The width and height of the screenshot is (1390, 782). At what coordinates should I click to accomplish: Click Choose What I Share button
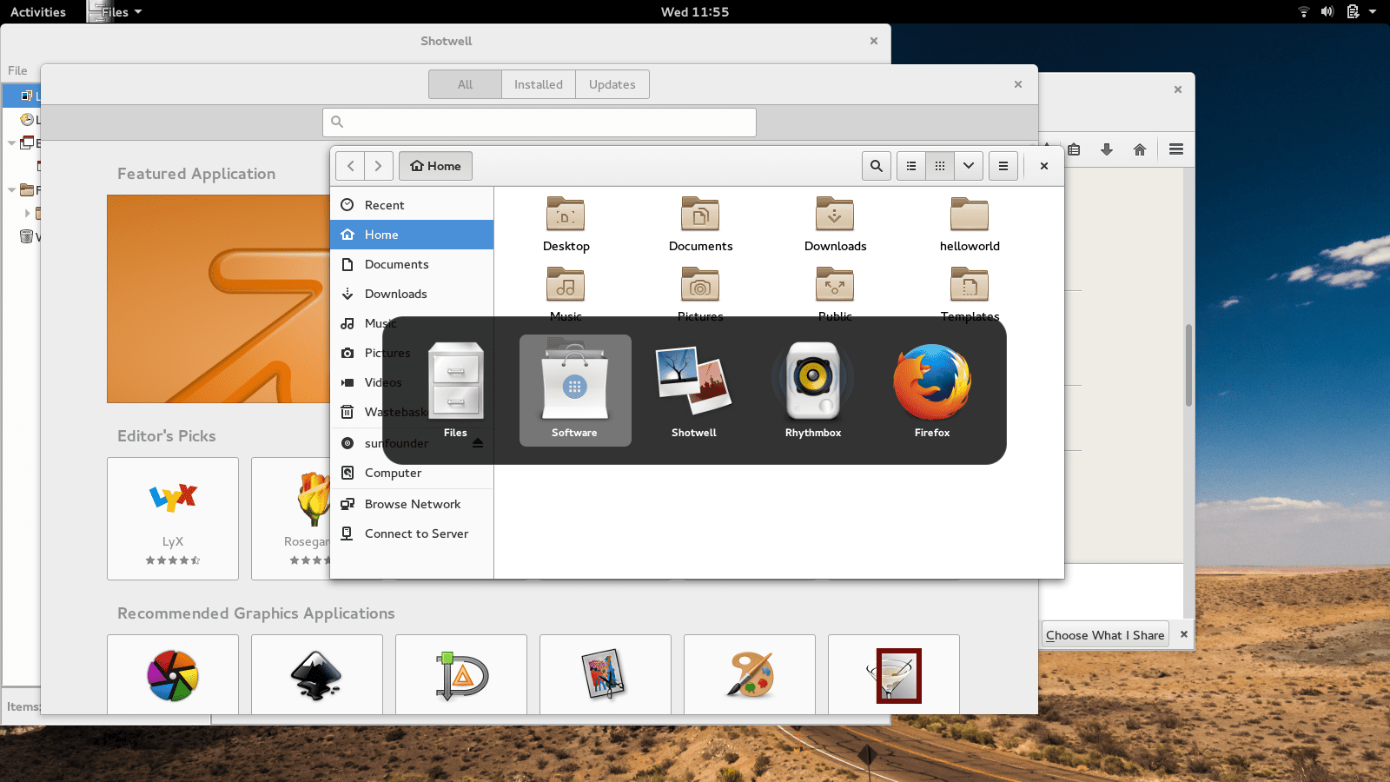(x=1105, y=635)
